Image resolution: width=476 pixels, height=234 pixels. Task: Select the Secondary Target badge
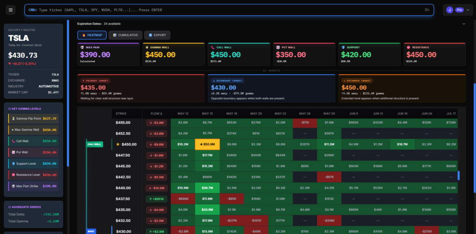[227, 81]
